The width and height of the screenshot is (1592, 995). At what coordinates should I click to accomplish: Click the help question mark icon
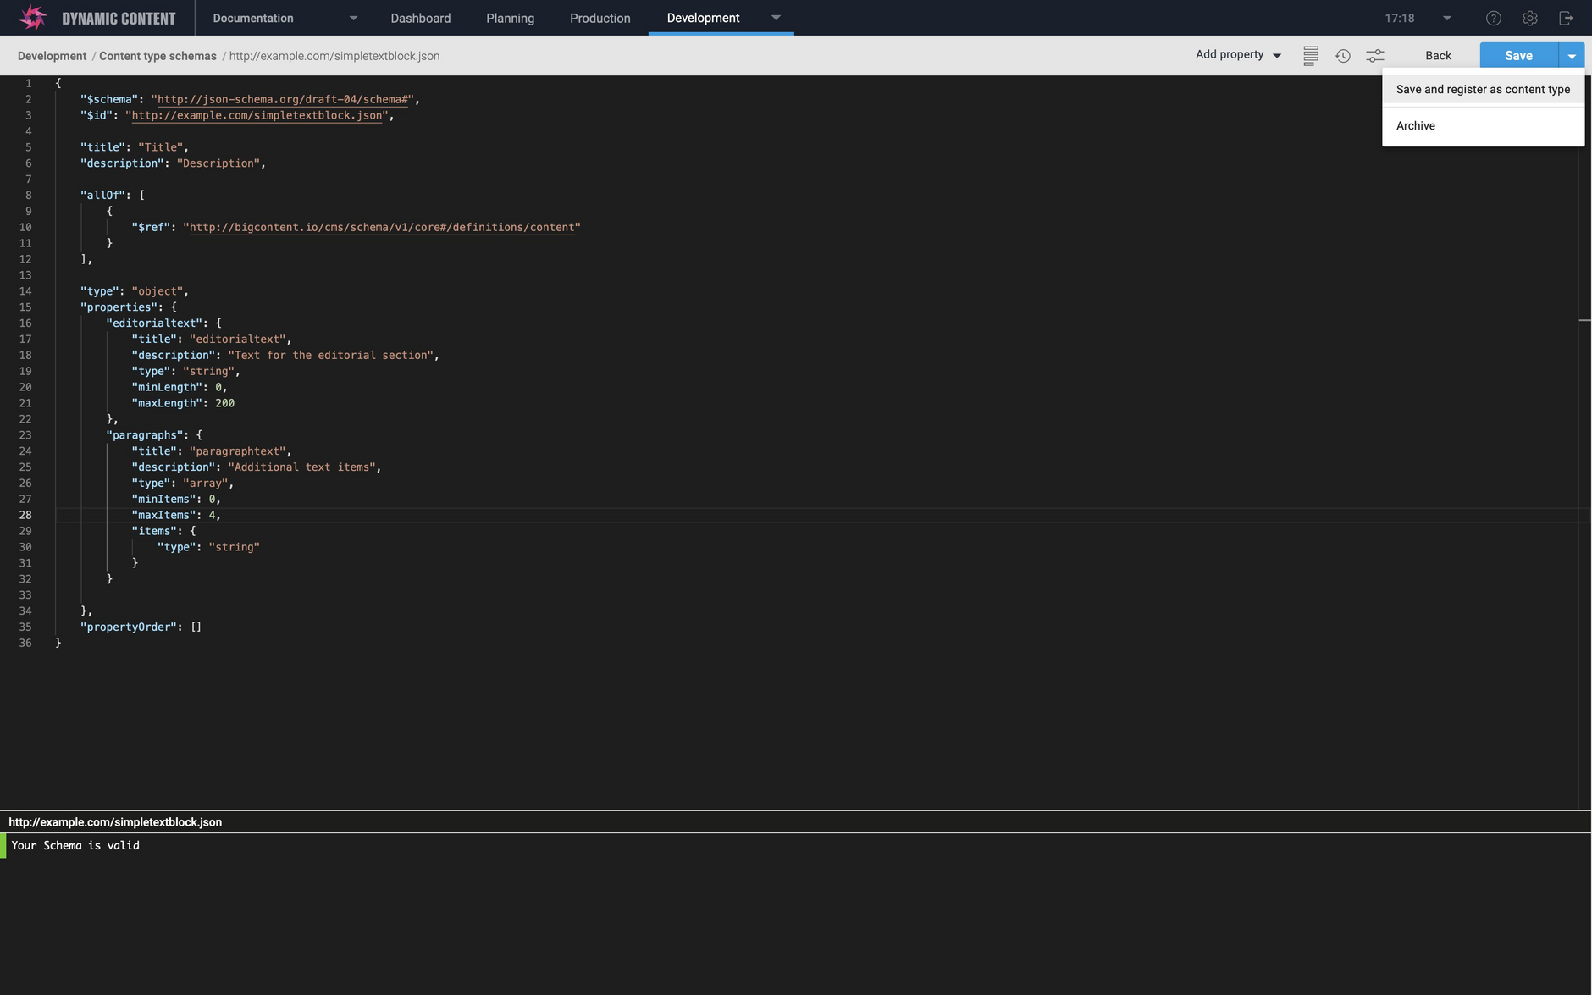pos(1493,18)
